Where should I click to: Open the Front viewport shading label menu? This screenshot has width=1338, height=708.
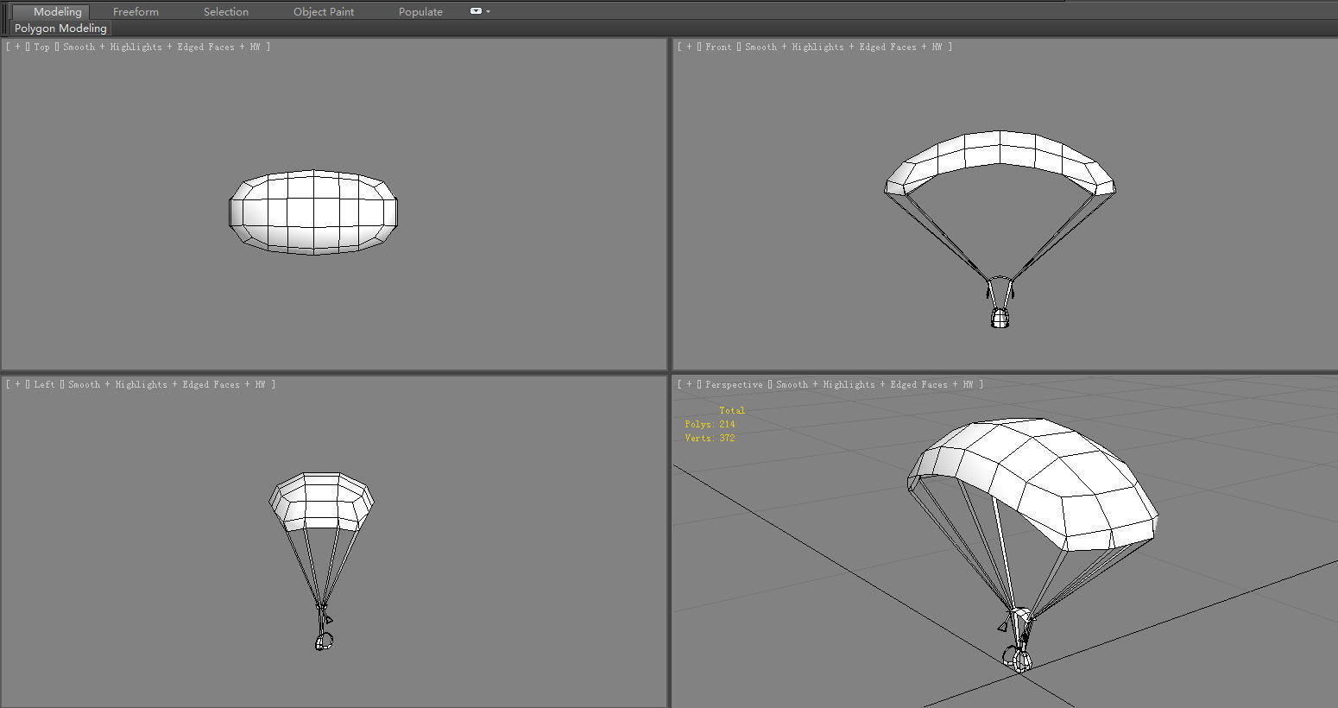tap(843, 47)
